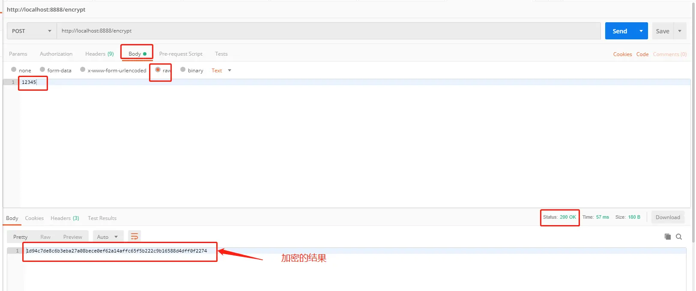The image size is (696, 291).
Task: Open the response Headers (3) tab
Action: 65,218
